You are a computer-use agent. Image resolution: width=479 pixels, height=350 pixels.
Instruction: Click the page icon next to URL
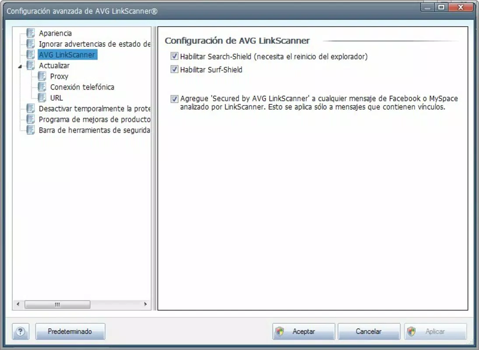(x=42, y=98)
